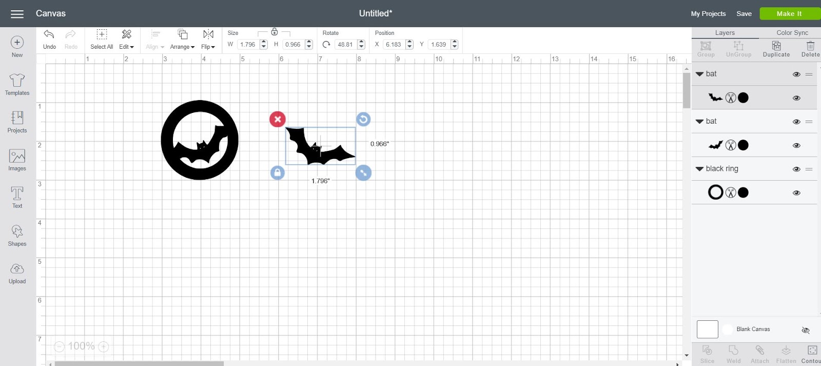Click the vertical canvas scrollbar
821x366 pixels.
pyautogui.click(x=687, y=90)
